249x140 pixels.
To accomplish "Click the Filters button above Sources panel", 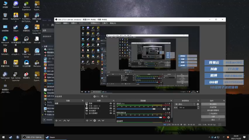I will tap(105, 96).
